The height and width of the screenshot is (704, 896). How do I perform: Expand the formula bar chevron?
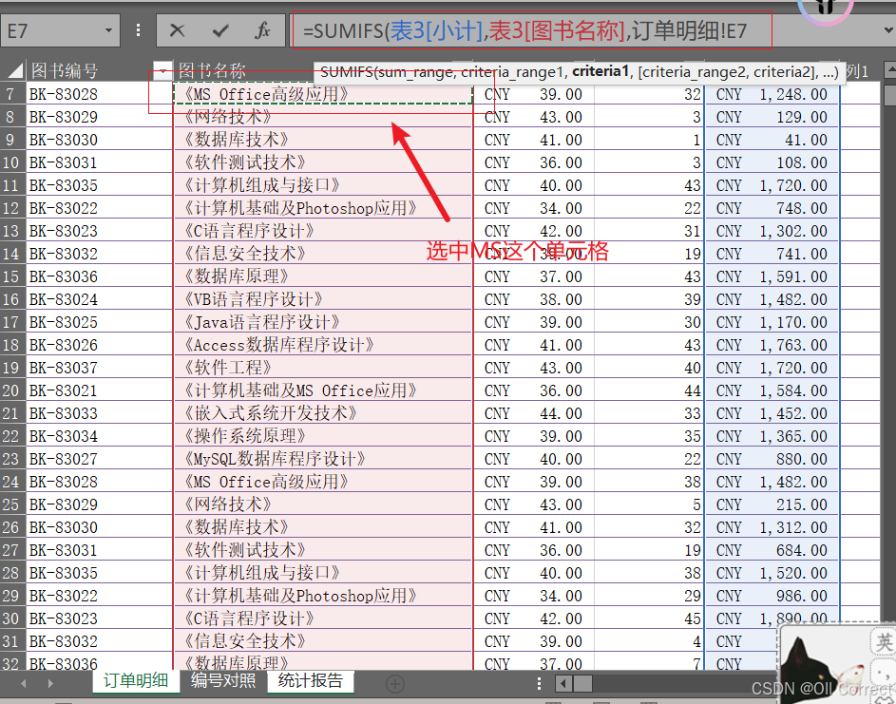pyautogui.click(x=888, y=29)
